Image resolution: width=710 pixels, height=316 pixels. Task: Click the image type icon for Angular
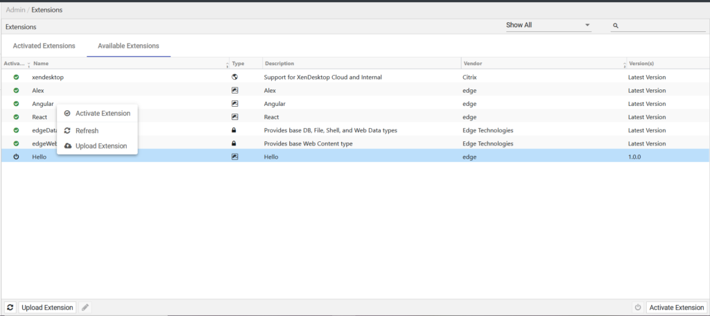pyautogui.click(x=234, y=104)
